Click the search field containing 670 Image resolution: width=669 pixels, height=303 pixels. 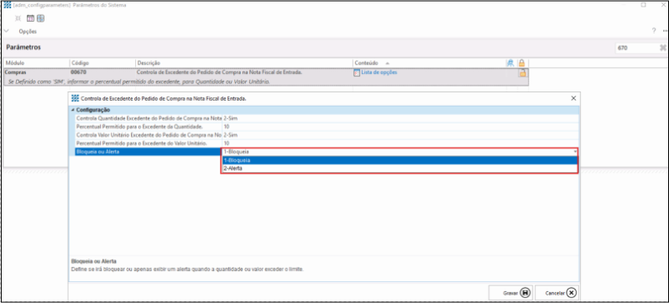pos(636,48)
